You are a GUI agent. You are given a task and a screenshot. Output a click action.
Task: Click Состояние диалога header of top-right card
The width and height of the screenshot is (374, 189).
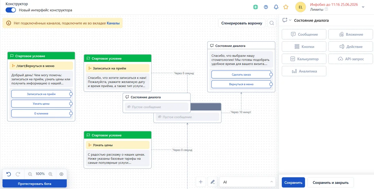[x=241, y=46]
